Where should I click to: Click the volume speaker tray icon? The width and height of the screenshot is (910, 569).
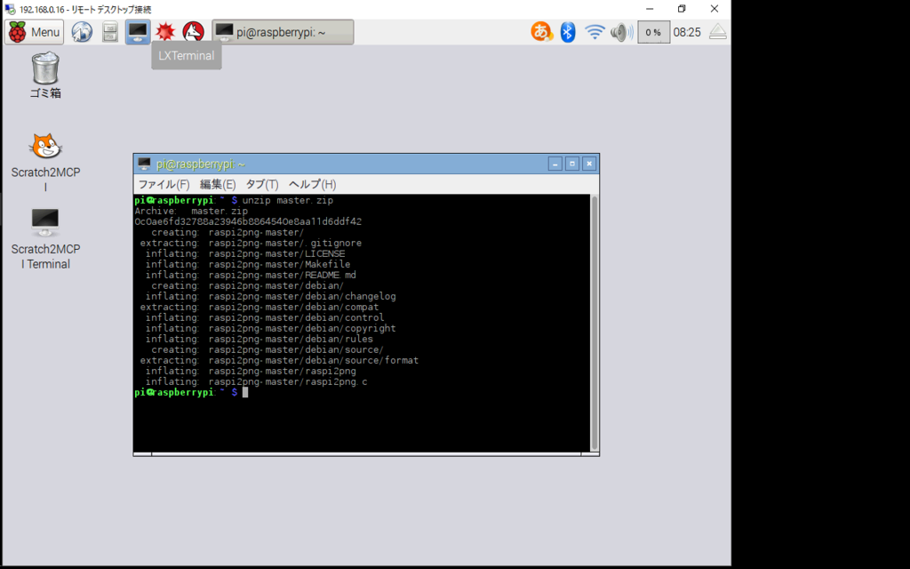click(621, 32)
